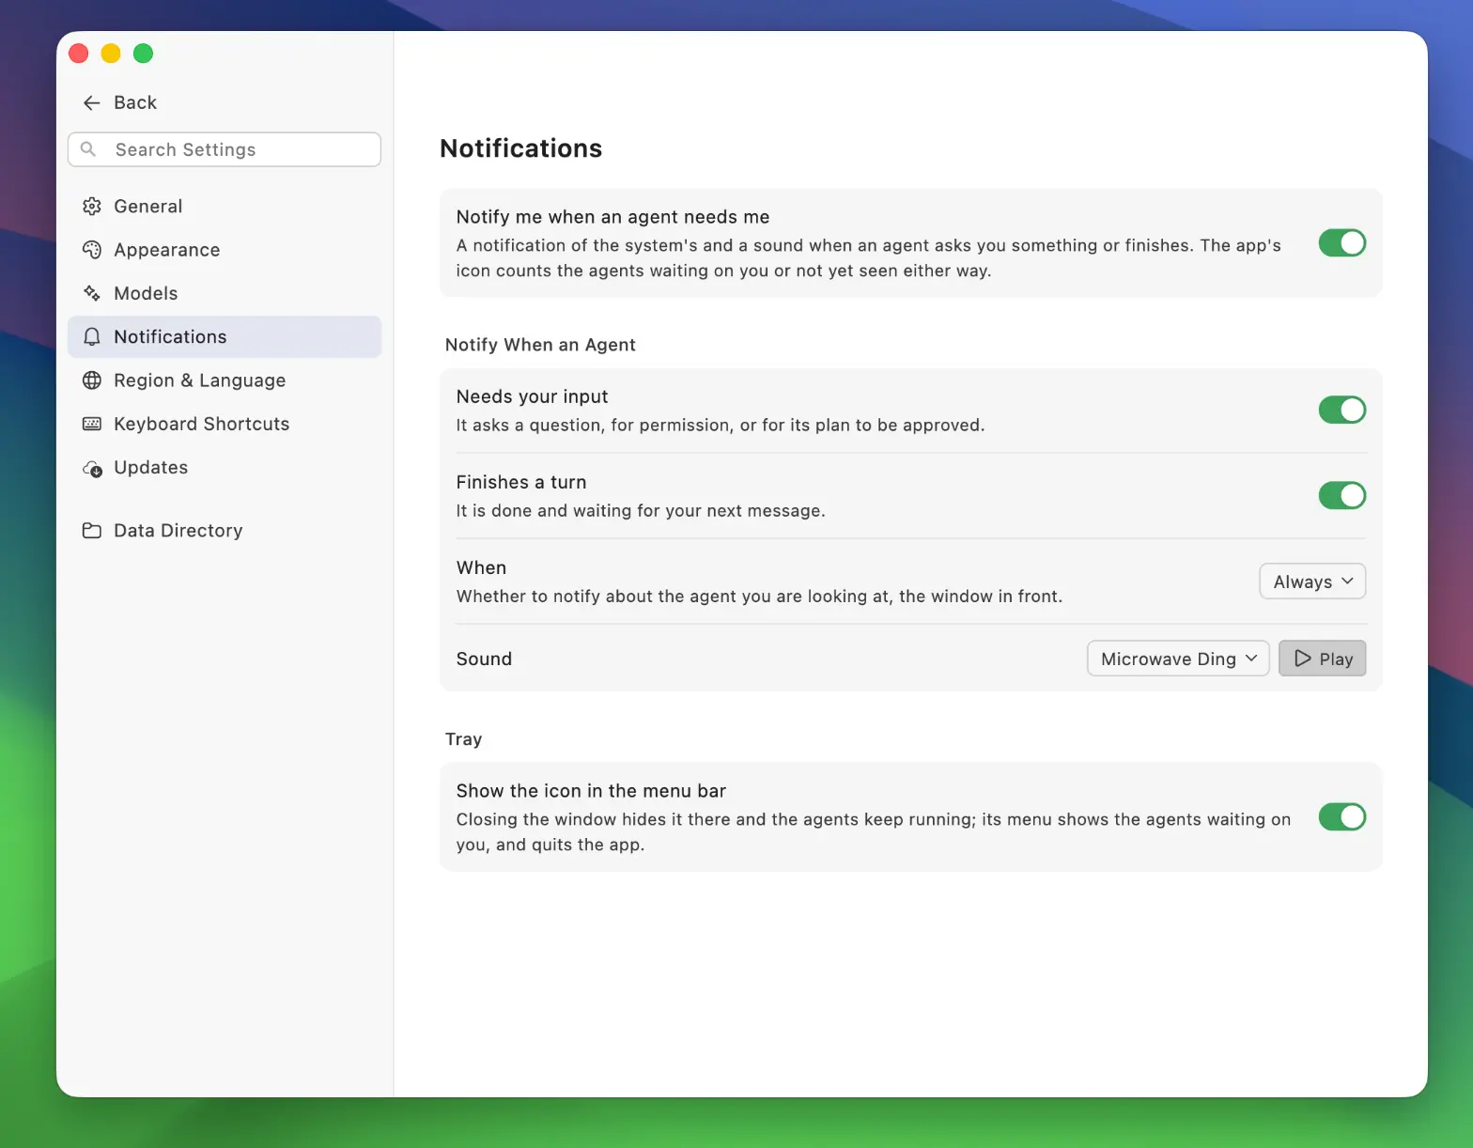Click the Data Directory folder icon
Image resolution: width=1473 pixels, height=1148 pixels.
[x=91, y=531]
